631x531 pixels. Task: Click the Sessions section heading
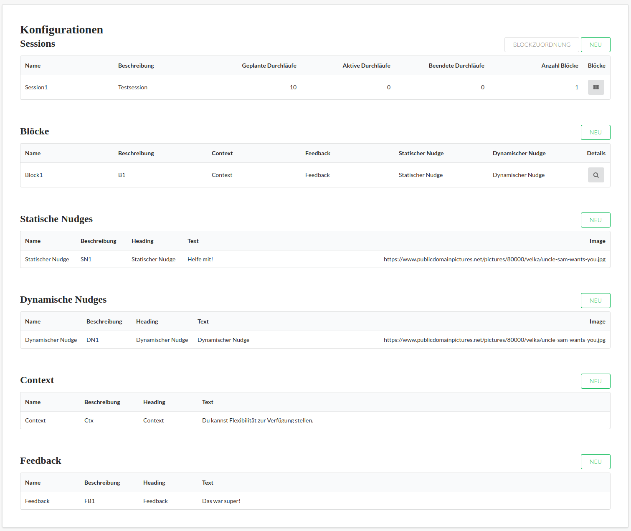point(38,44)
